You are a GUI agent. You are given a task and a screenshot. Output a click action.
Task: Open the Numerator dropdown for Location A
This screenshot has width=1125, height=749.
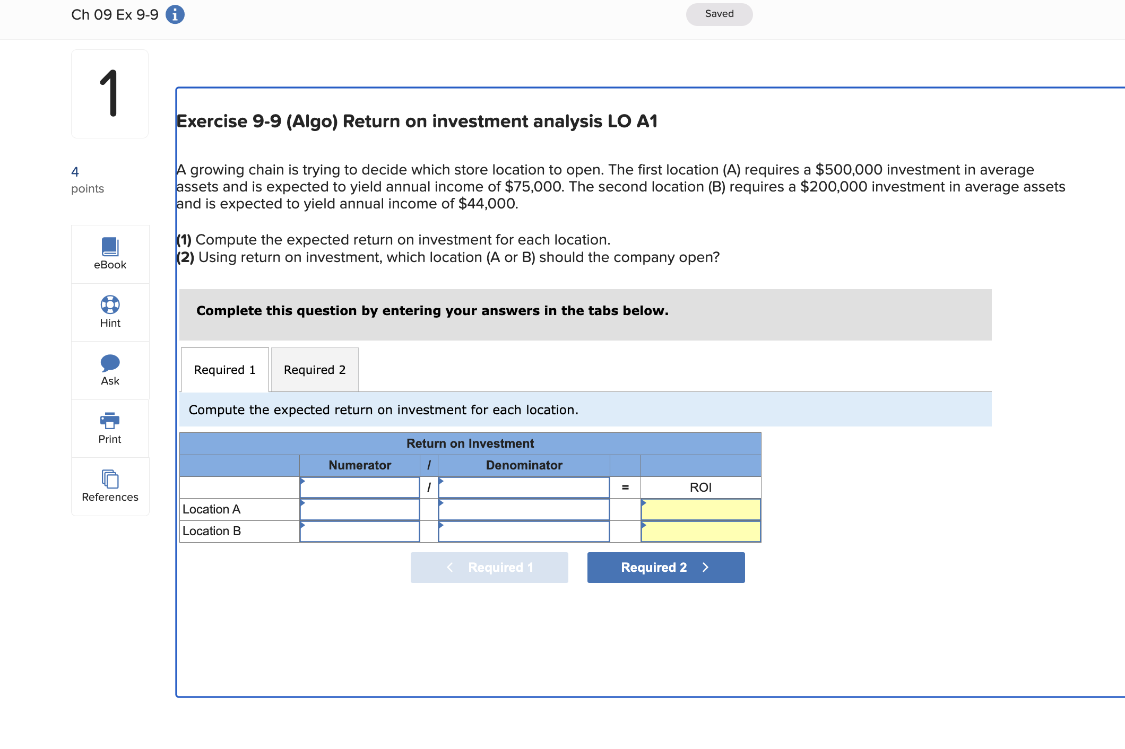[359, 509]
